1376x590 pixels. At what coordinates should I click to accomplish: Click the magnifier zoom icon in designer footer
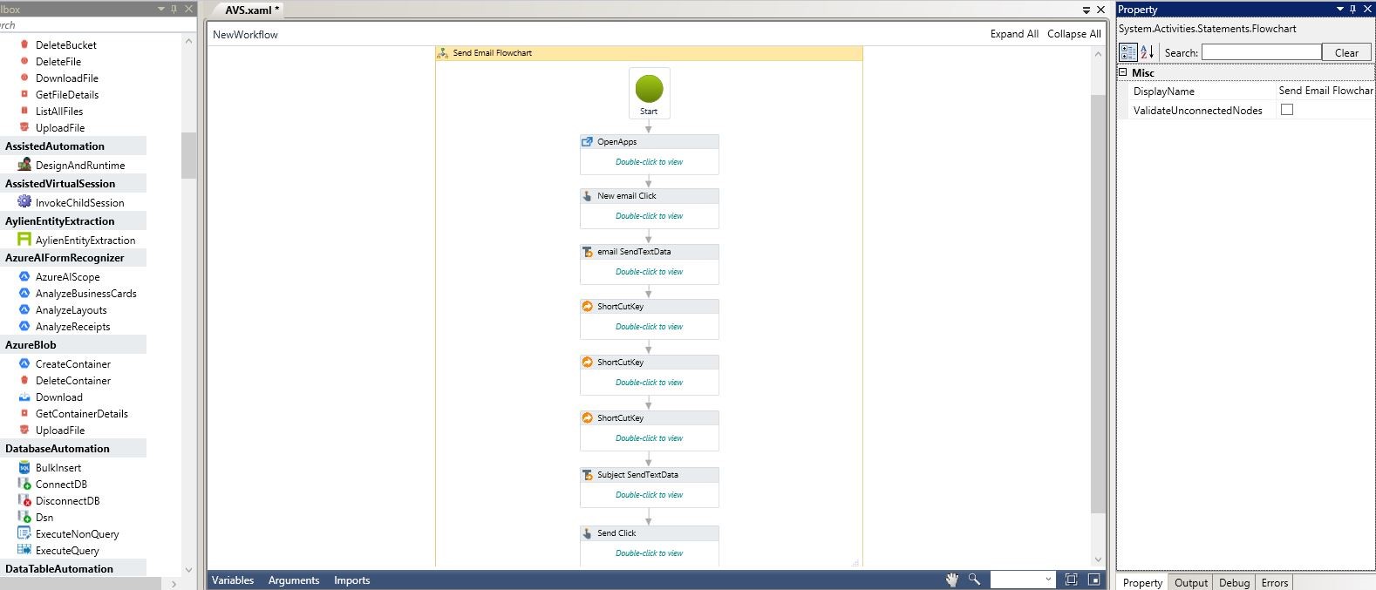974,580
